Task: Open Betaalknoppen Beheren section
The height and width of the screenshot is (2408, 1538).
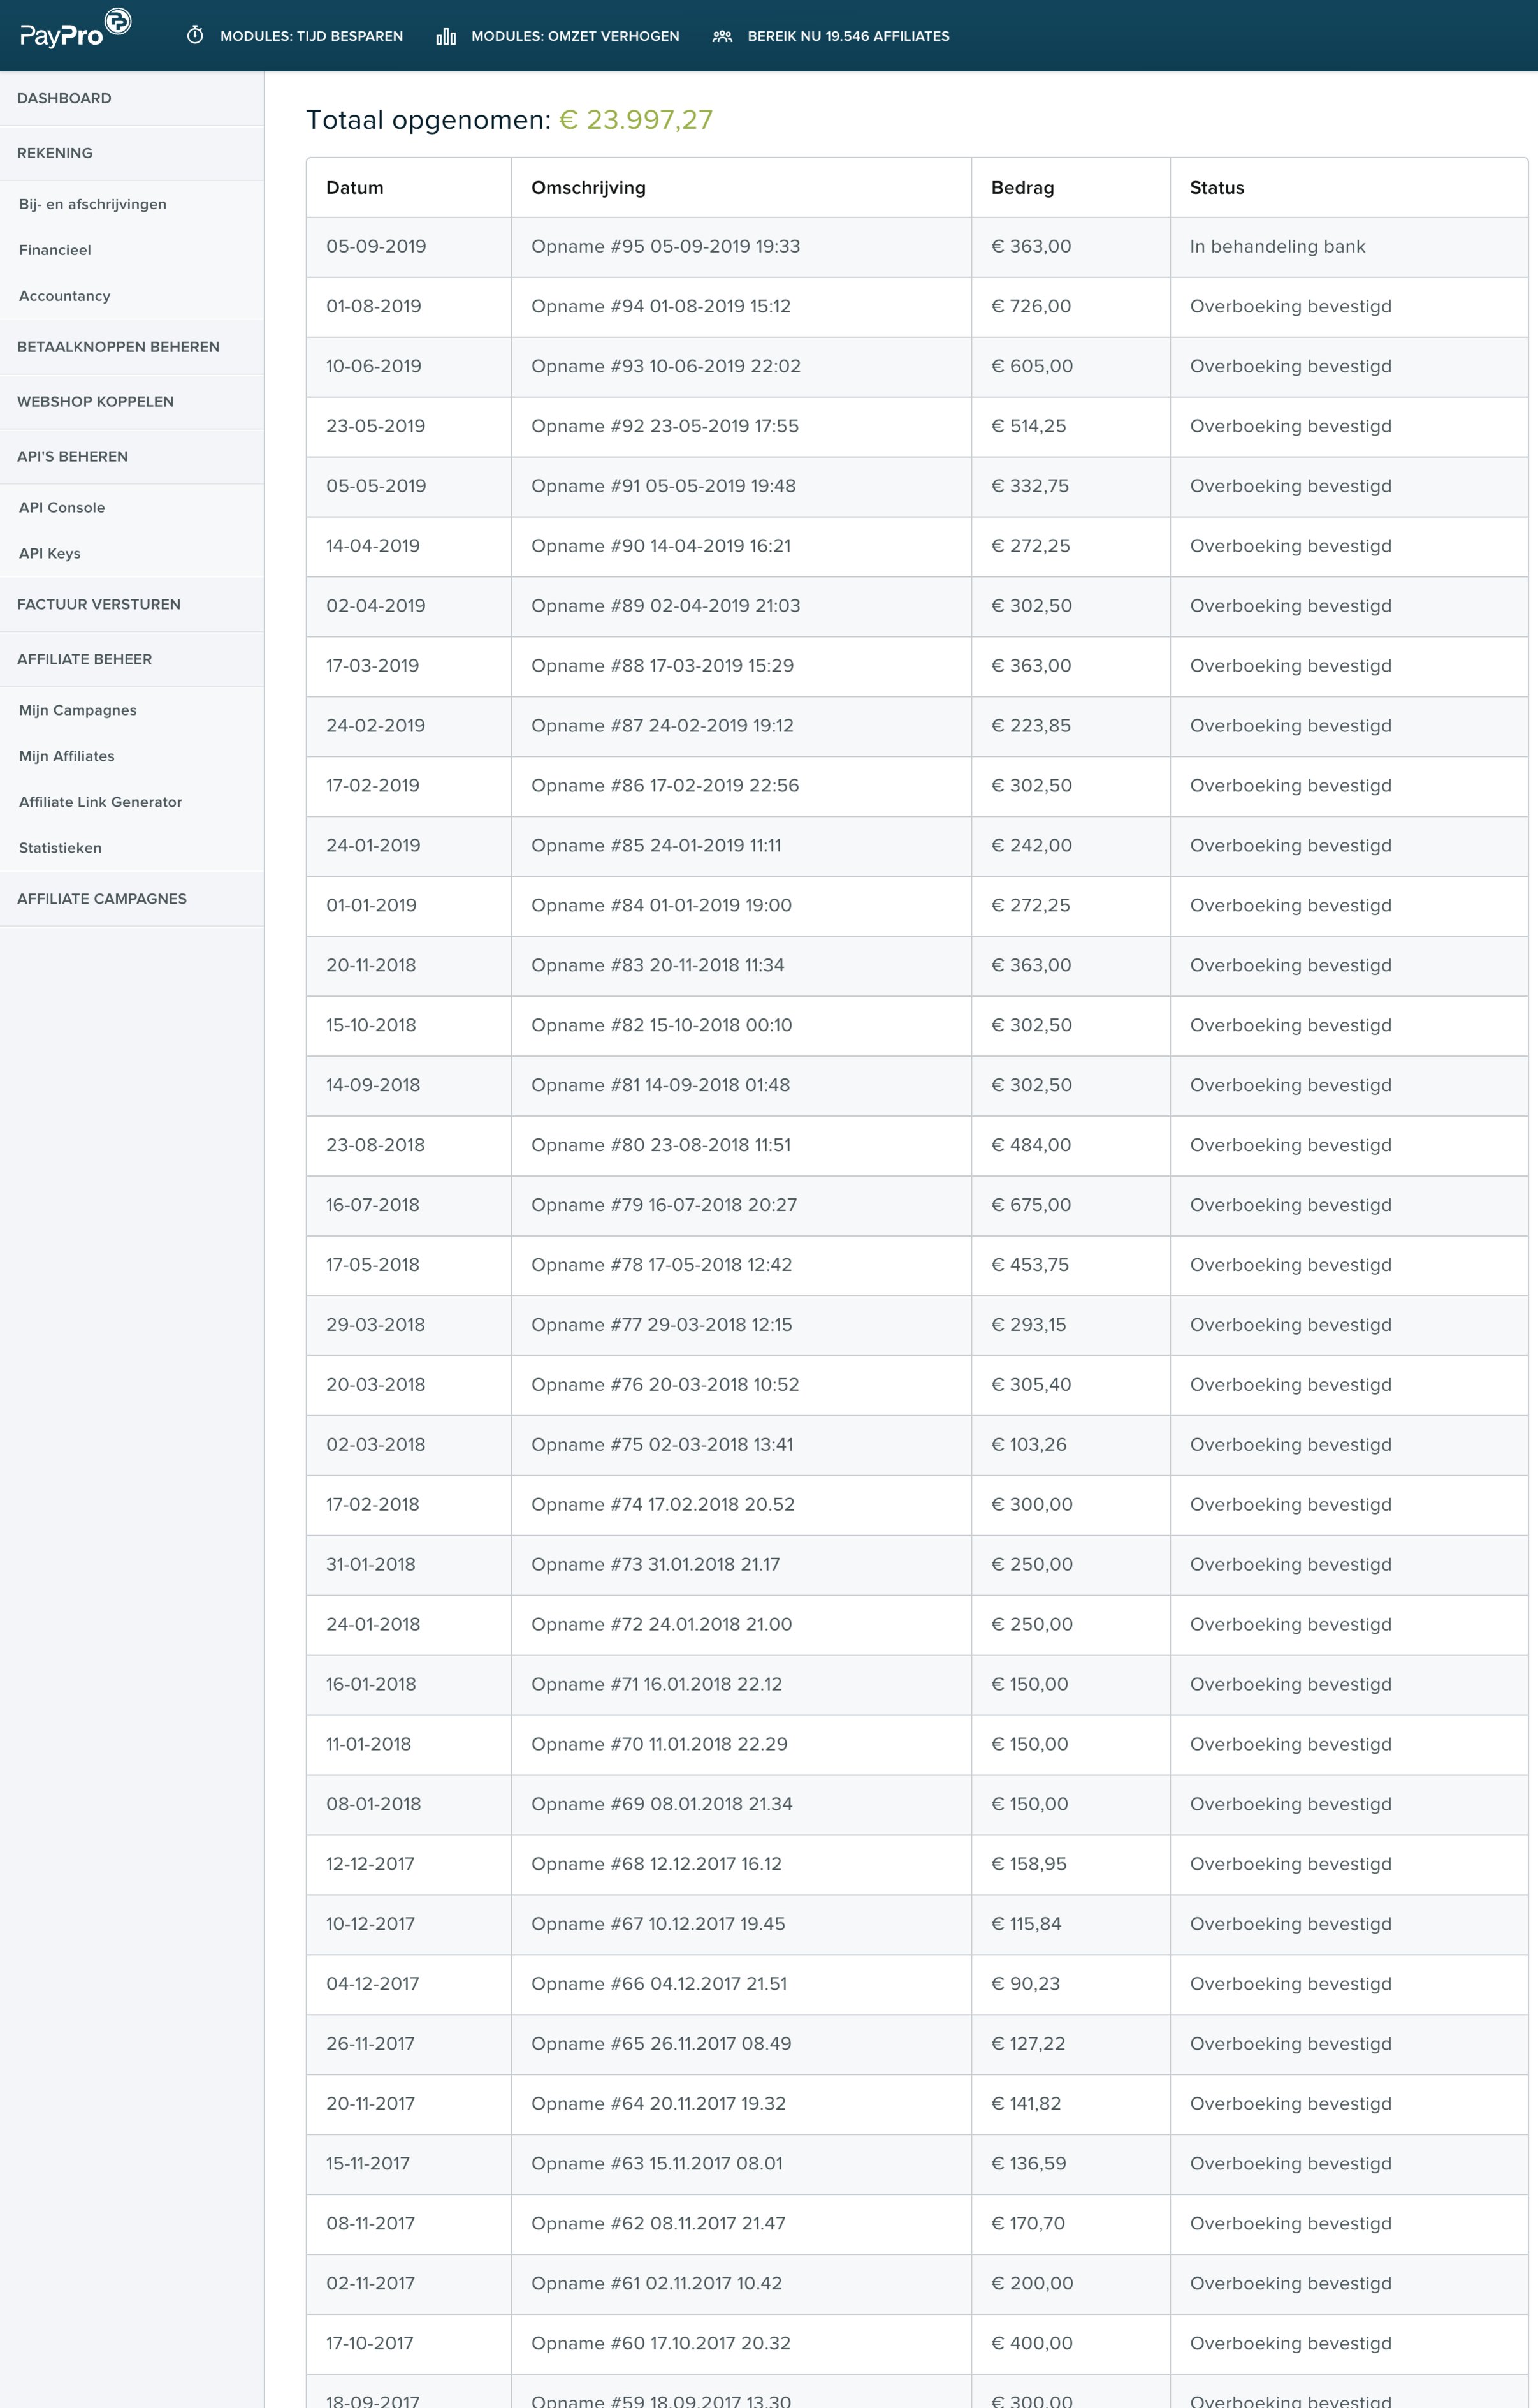Action: (132, 347)
